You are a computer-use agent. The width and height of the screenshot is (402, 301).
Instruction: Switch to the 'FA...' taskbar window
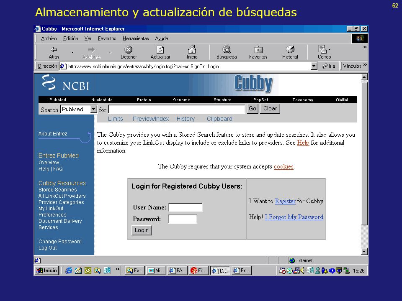178,270
